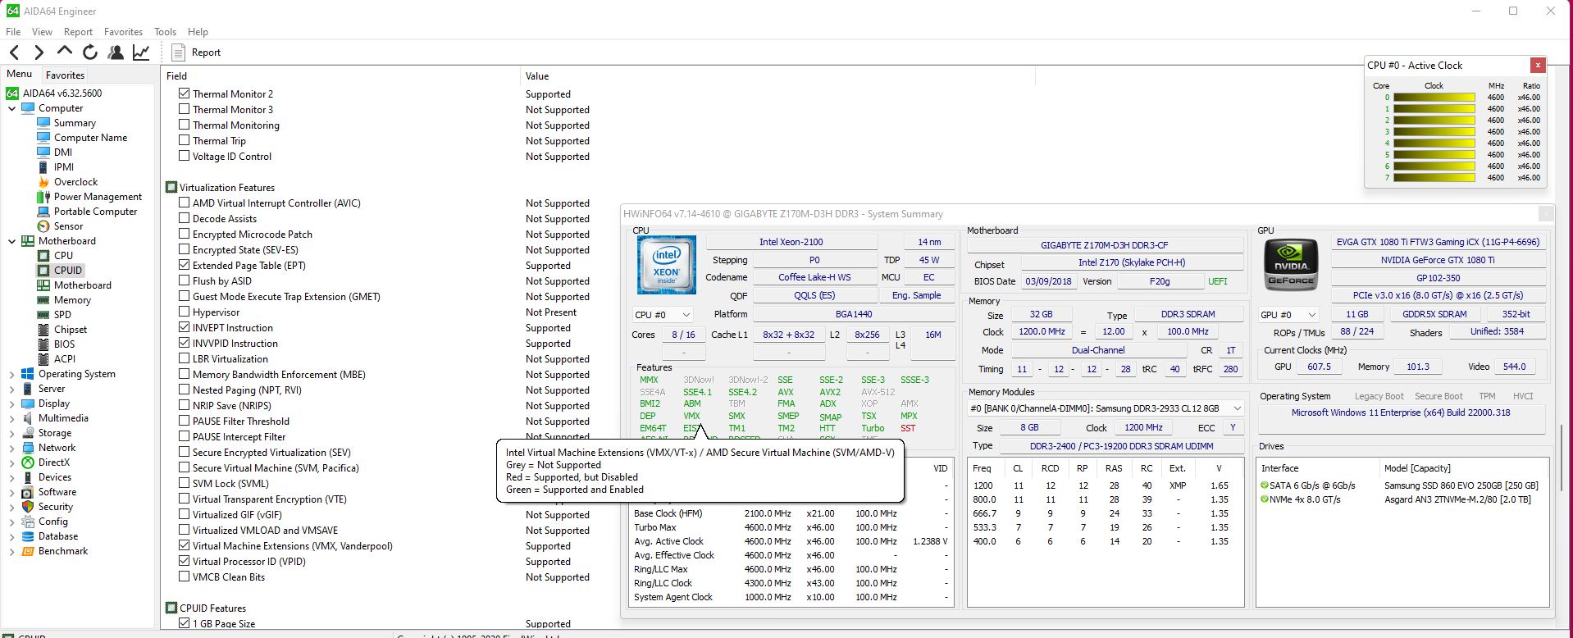Toggle Virtual Processor ID (VPID) checkbox

coord(185,561)
